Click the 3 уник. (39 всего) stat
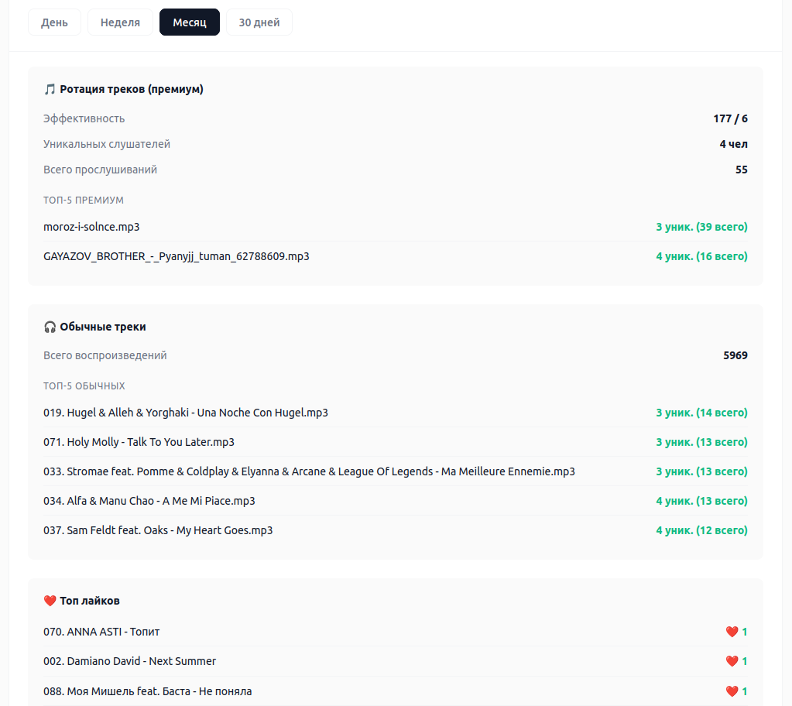The width and height of the screenshot is (792, 706). 701,227
